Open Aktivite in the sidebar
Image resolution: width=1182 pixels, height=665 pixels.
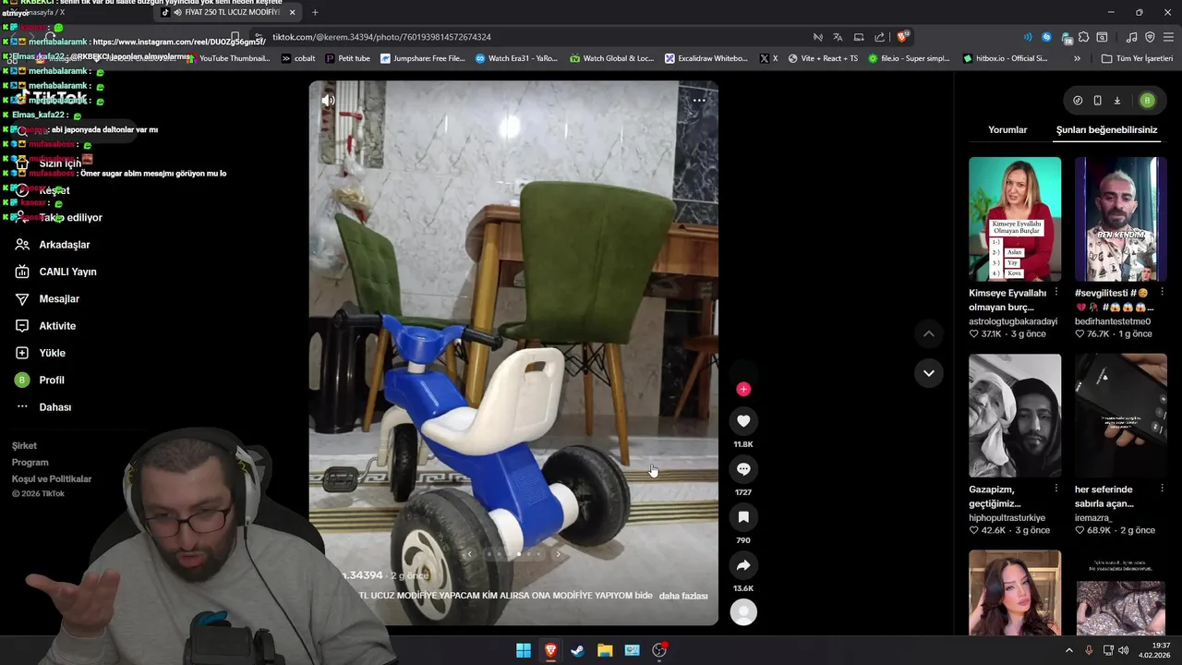coord(57,326)
